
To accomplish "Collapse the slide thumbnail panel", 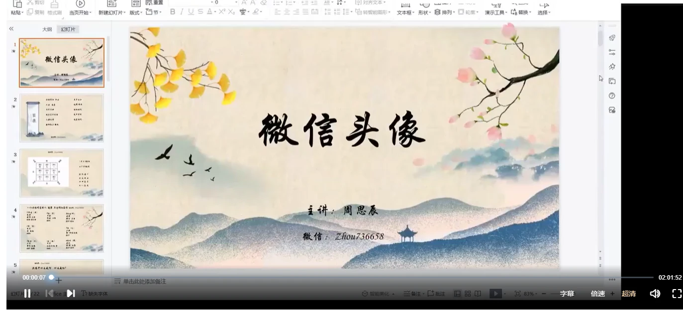I will pyautogui.click(x=11, y=29).
